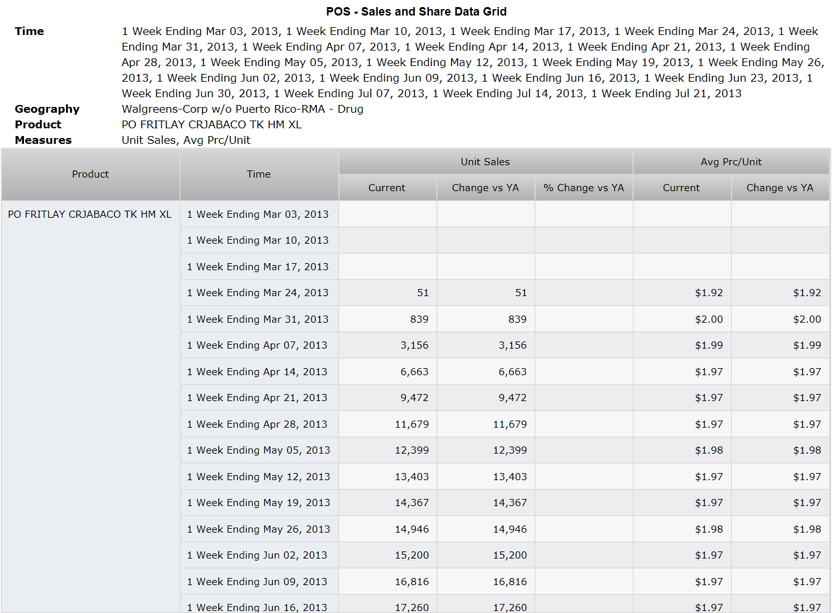This screenshot has width=832, height=613.
Task: Click unit sales Change vs YA 6,663 cell
Action: click(x=486, y=372)
